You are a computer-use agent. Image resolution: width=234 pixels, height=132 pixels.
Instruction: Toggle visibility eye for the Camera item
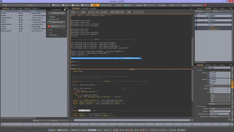point(196,27)
